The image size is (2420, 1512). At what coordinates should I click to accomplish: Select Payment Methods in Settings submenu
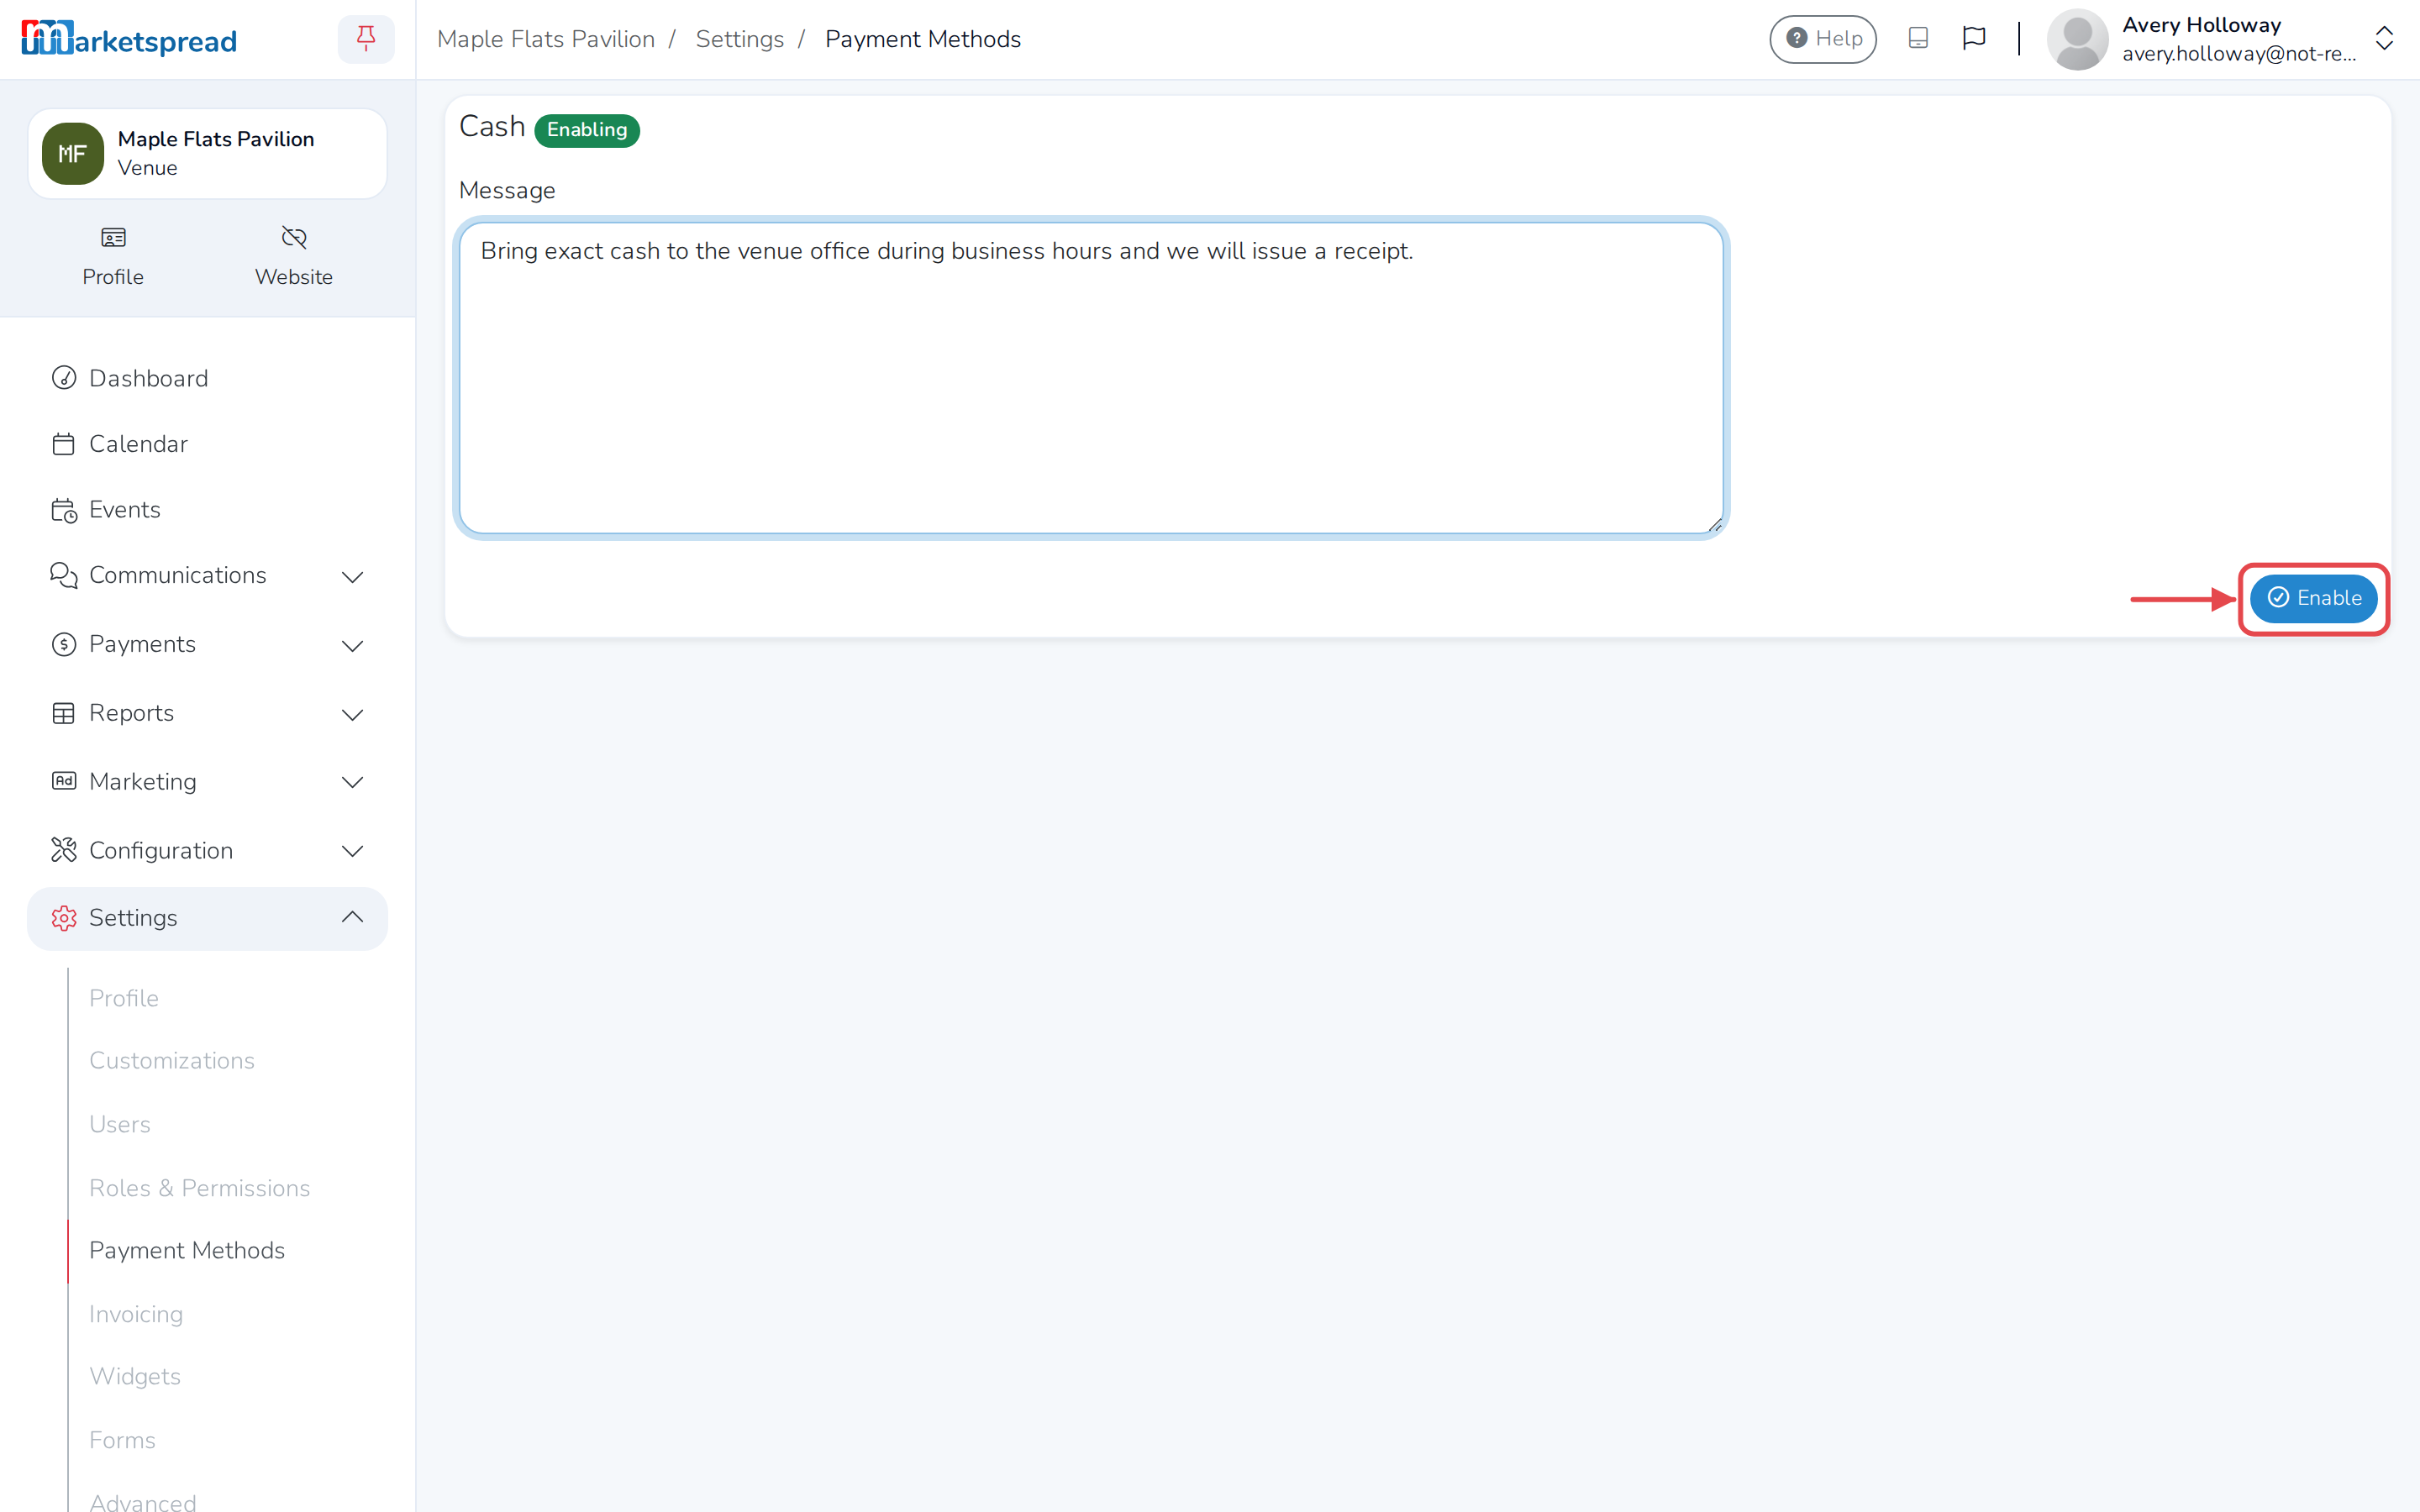pyautogui.click(x=187, y=1250)
